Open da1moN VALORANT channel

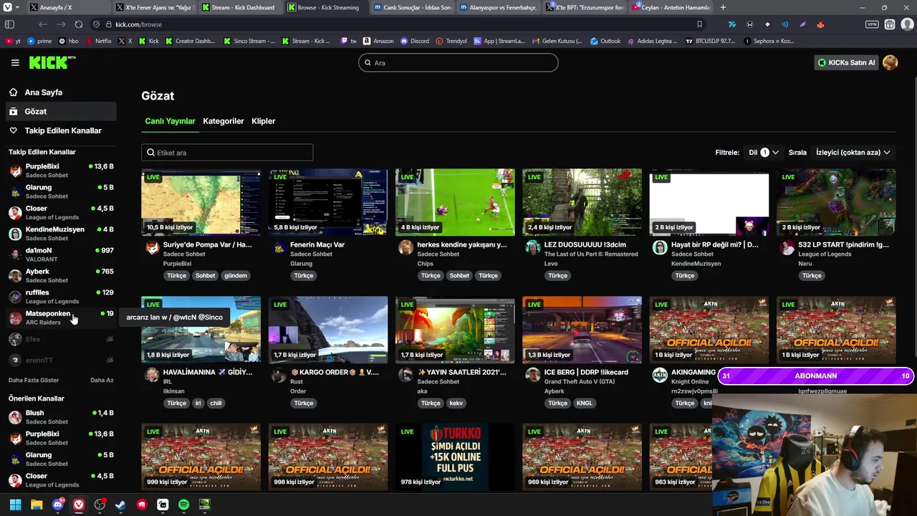[61, 254]
